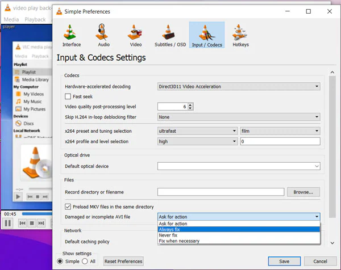The width and height of the screenshot is (341, 270).
Task: Click the pause button in background player
Action: click(x=8, y=223)
